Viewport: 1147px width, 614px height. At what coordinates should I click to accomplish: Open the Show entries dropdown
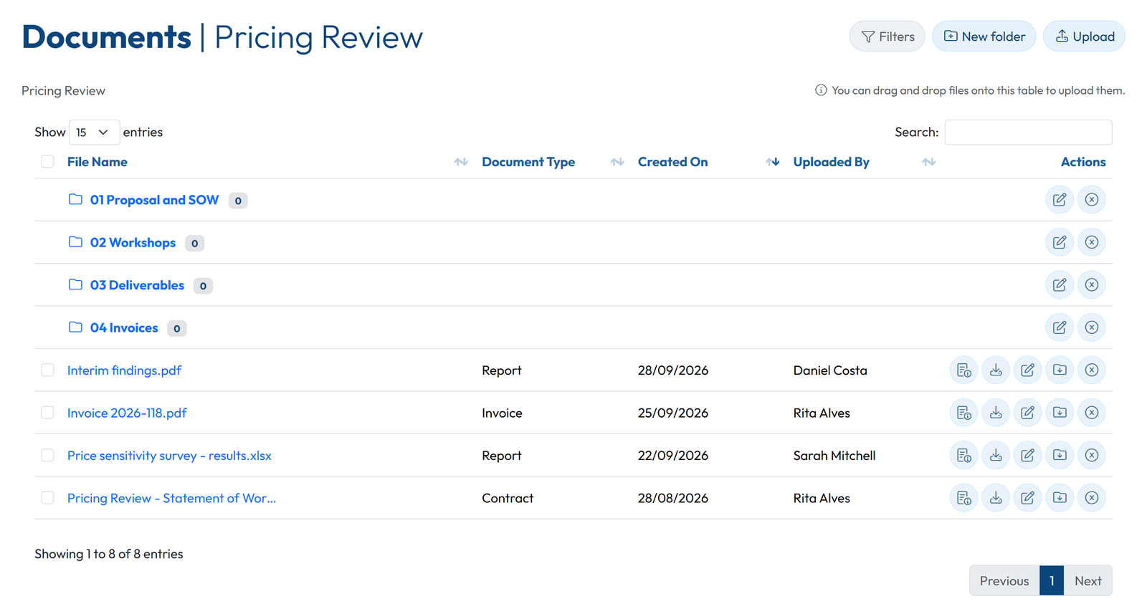[94, 133]
